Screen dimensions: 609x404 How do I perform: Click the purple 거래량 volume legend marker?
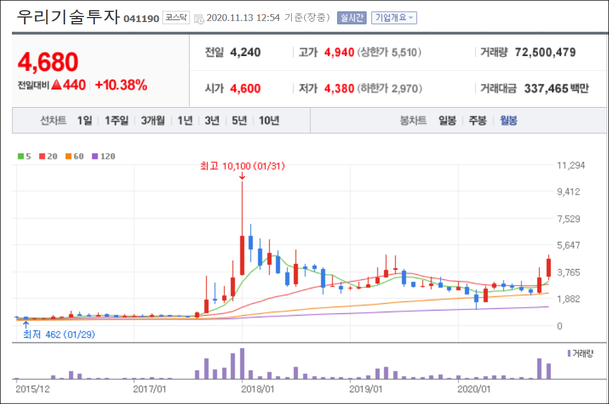pyautogui.click(x=569, y=353)
